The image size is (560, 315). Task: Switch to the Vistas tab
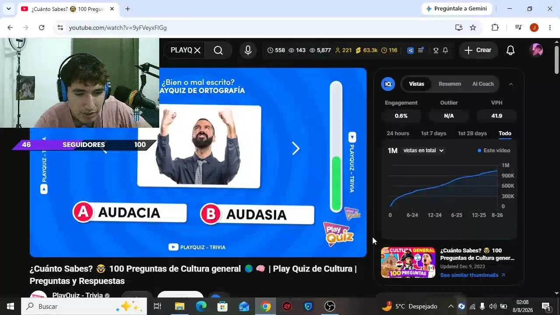[x=416, y=84]
